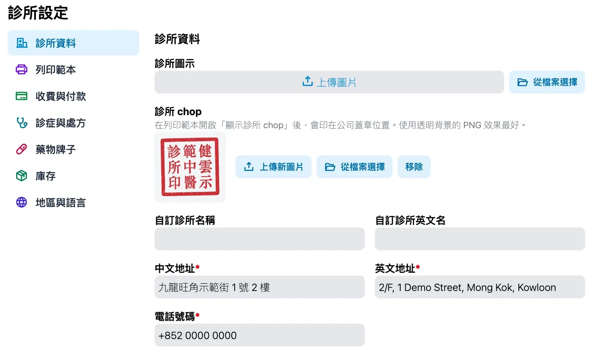The height and width of the screenshot is (350, 591).
Task: Click 從檔案選擇 next to clinic logo upload
Action: click(x=547, y=82)
